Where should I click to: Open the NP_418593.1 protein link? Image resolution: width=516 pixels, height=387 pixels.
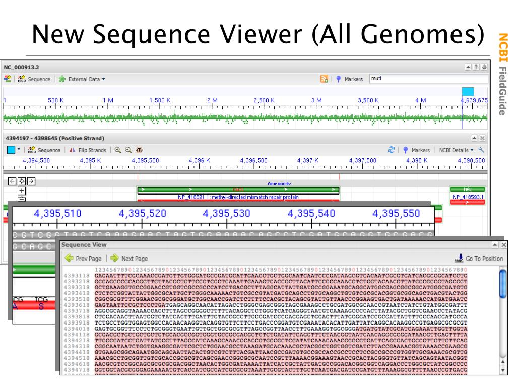(x=468, y=197)
